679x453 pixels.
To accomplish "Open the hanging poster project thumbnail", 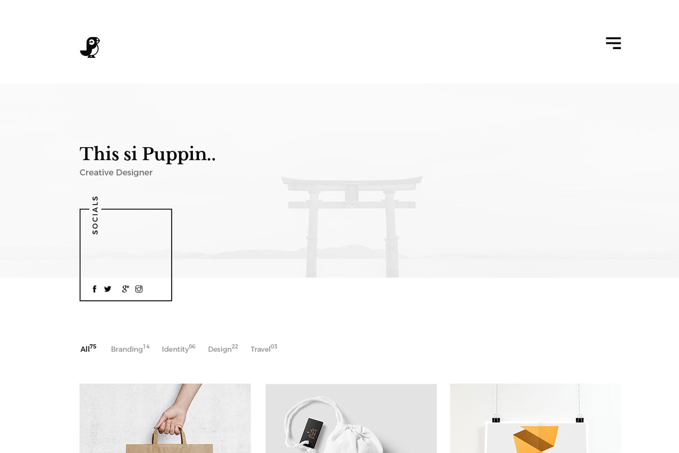I will coord(535,418).
